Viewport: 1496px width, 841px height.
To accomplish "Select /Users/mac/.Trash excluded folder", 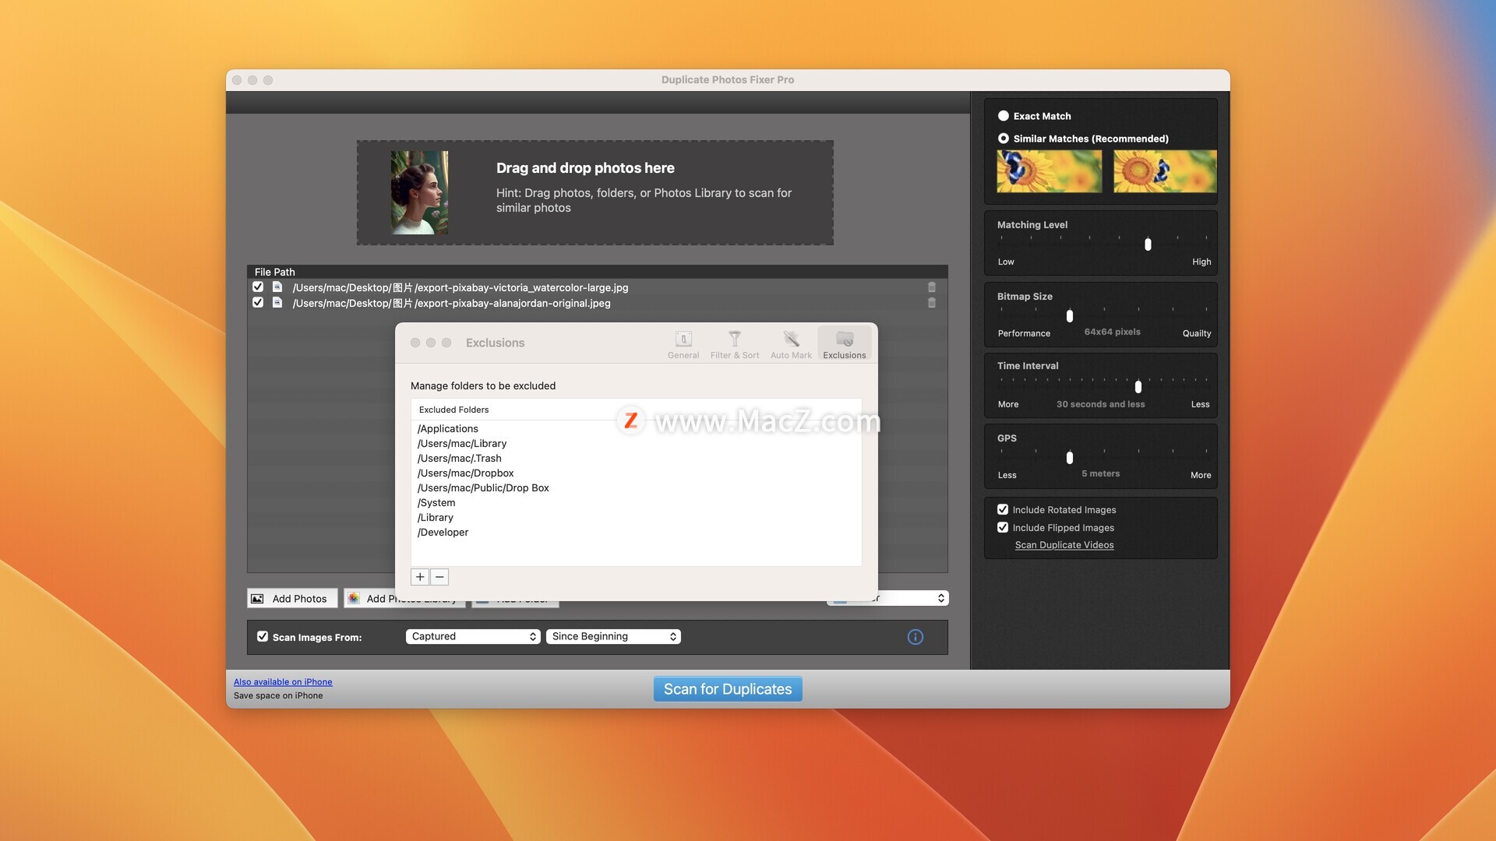I will [x=636, y=459].
